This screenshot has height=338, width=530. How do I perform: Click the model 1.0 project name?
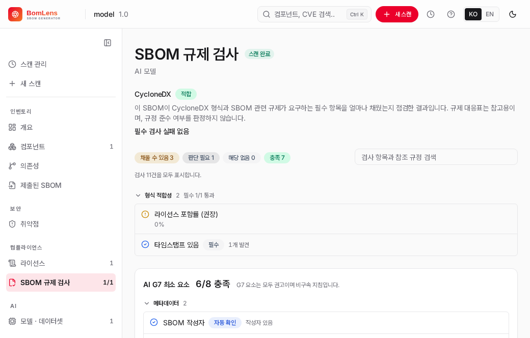click(111, 14)
